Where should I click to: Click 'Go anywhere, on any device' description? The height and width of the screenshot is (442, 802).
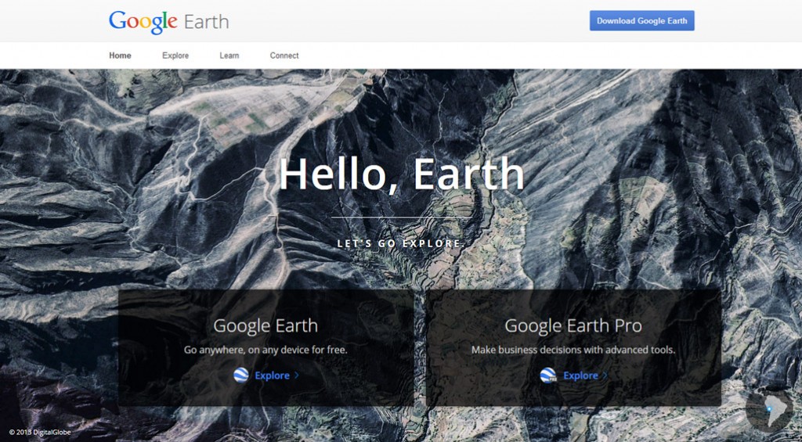[266, 350]
